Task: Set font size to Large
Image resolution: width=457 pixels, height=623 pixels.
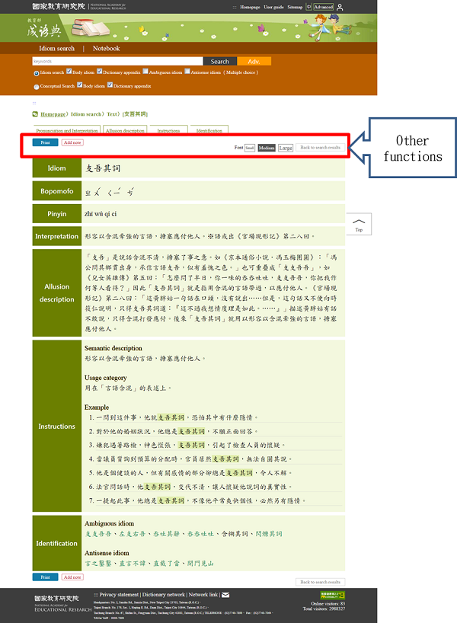Action: point(286,148)
